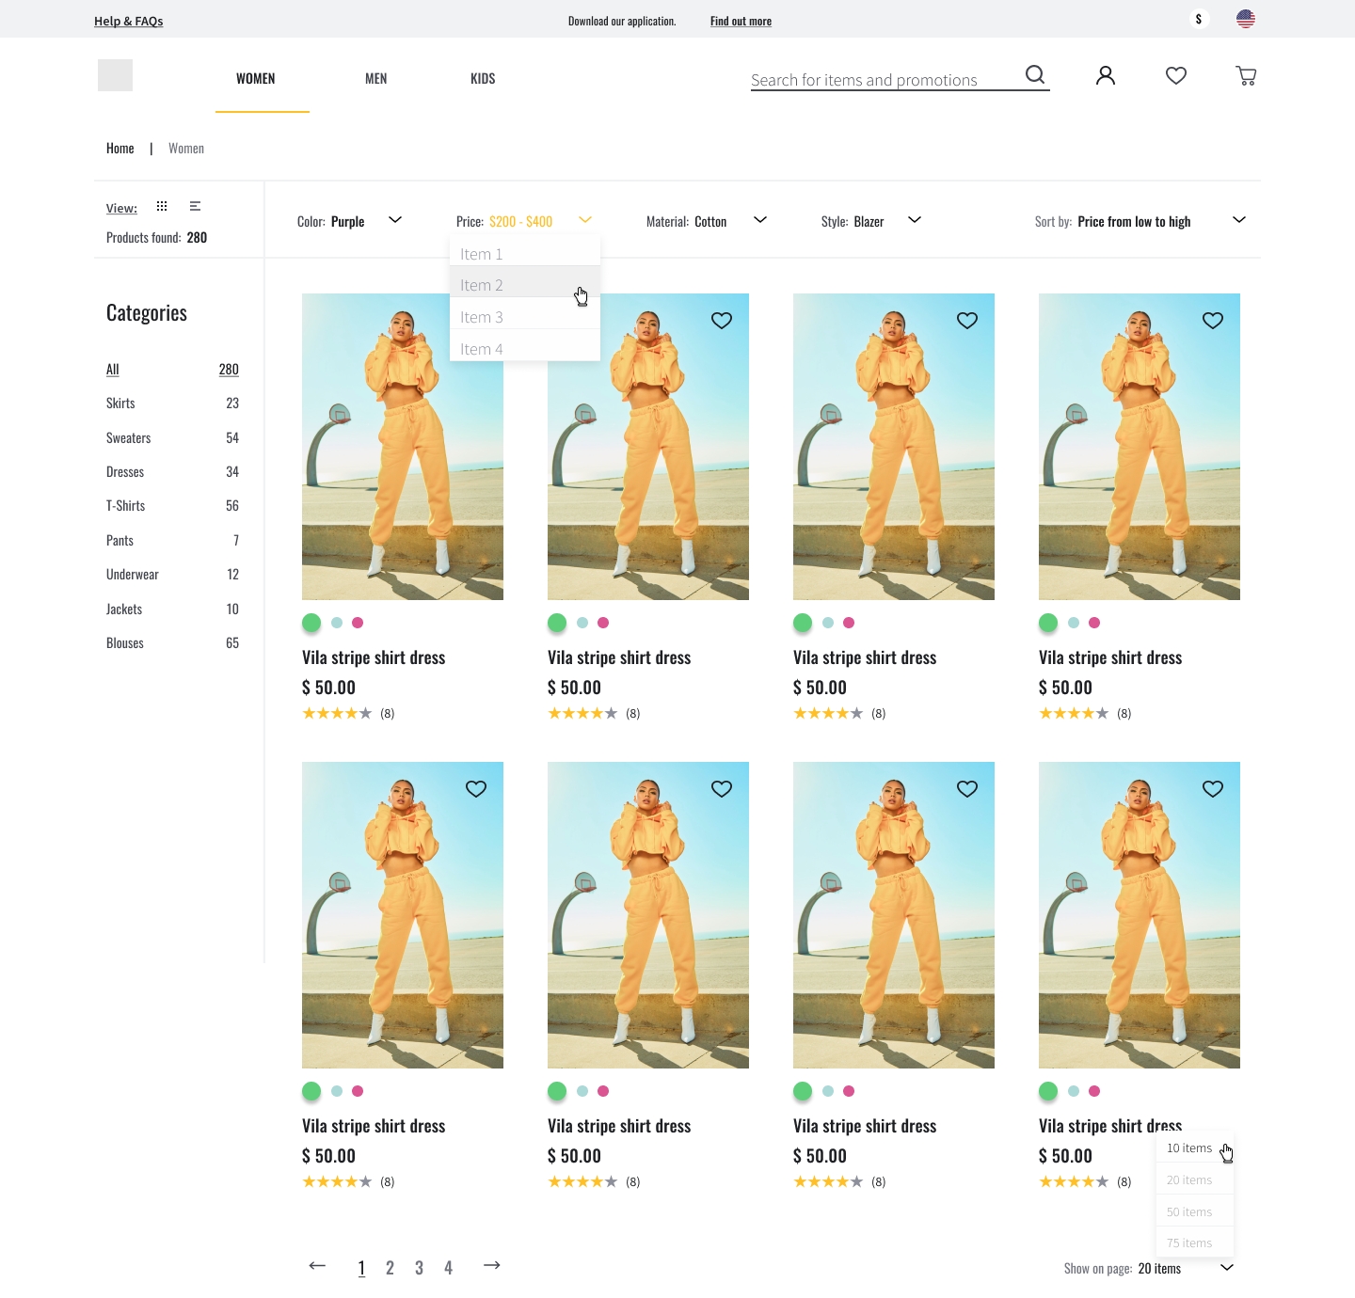The width and height of the screenshot is (1355, 1298).
Task: Click the search magnifier icon
Action: coord(1035,75)
